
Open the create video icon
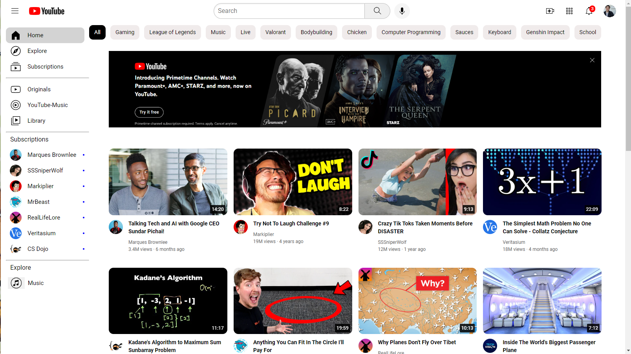tap(550, 11)
